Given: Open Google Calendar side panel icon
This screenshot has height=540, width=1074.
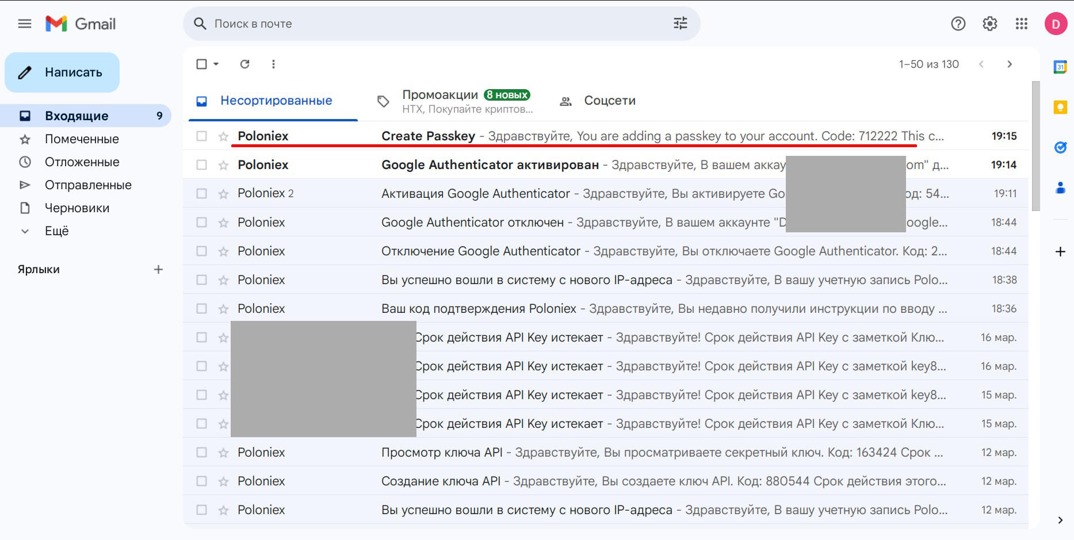Looking at the screenshot, I should click(1060, 67).
